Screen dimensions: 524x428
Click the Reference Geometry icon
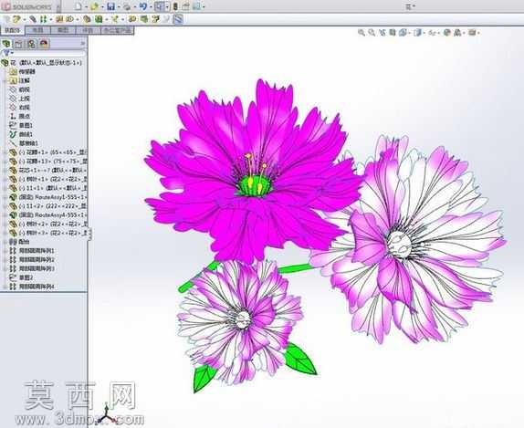[x=115, y=19]
